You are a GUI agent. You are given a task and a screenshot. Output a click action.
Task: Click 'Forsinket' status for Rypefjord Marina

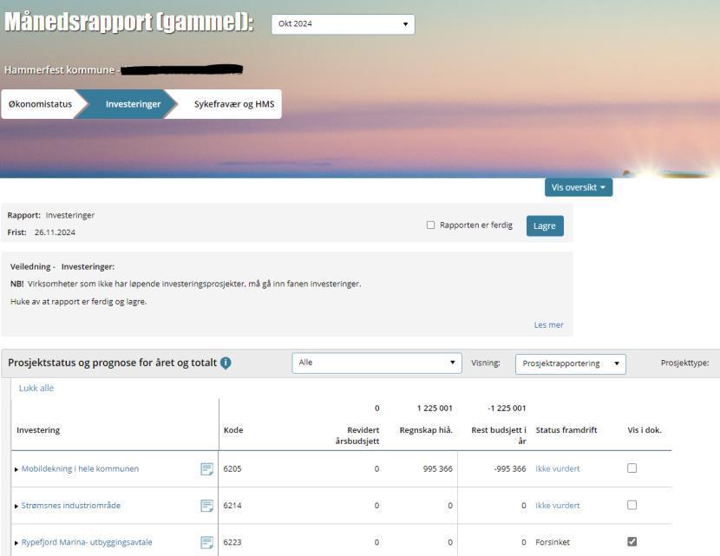tap(553, 541)
